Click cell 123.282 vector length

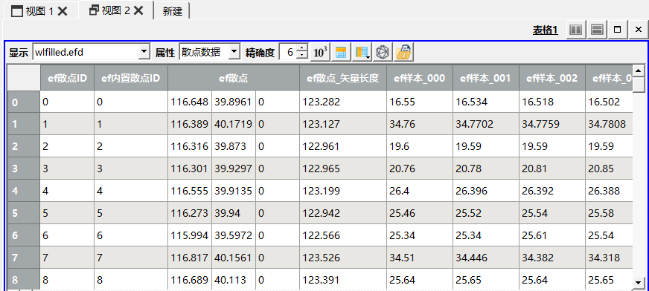343,102
